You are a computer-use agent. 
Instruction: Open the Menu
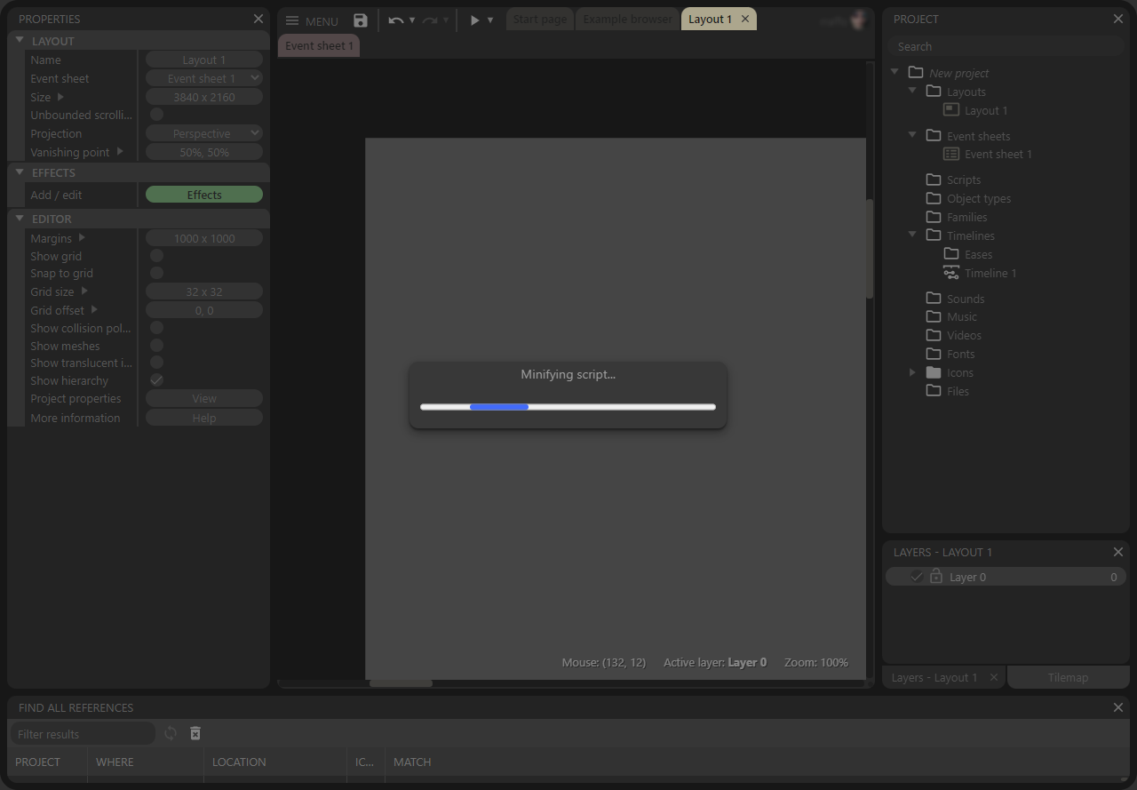311,20
